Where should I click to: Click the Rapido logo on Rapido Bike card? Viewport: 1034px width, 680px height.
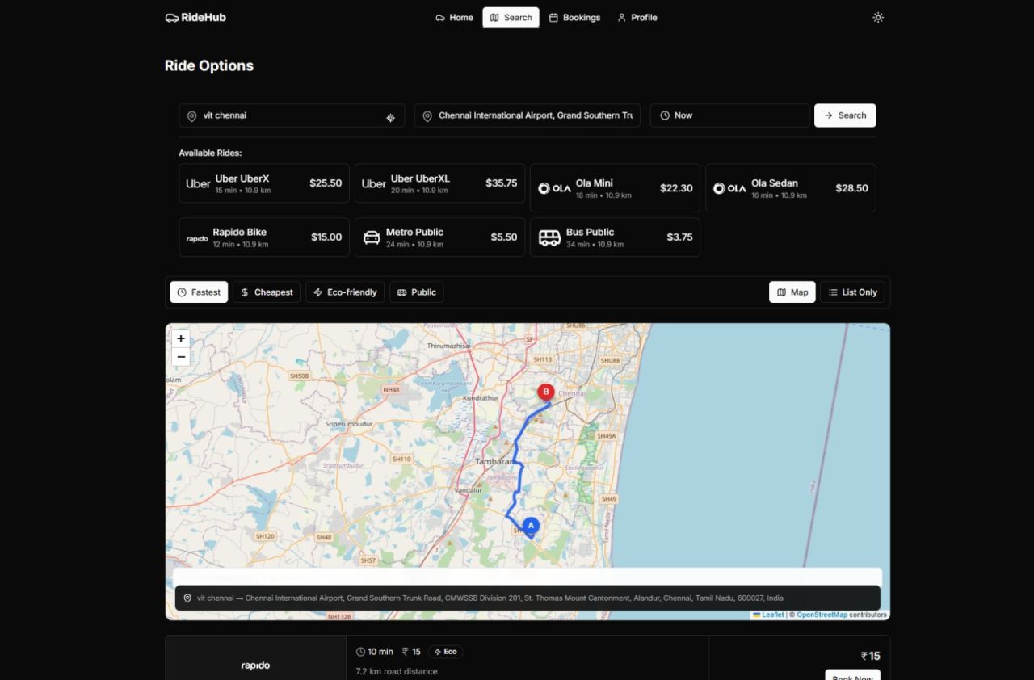[x=196, y=238]
